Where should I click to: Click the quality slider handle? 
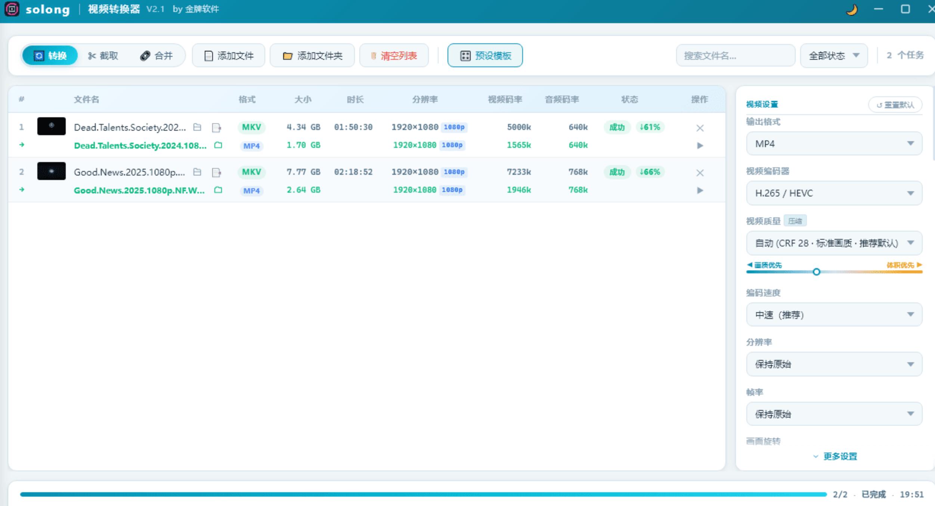tap(817, 272)
